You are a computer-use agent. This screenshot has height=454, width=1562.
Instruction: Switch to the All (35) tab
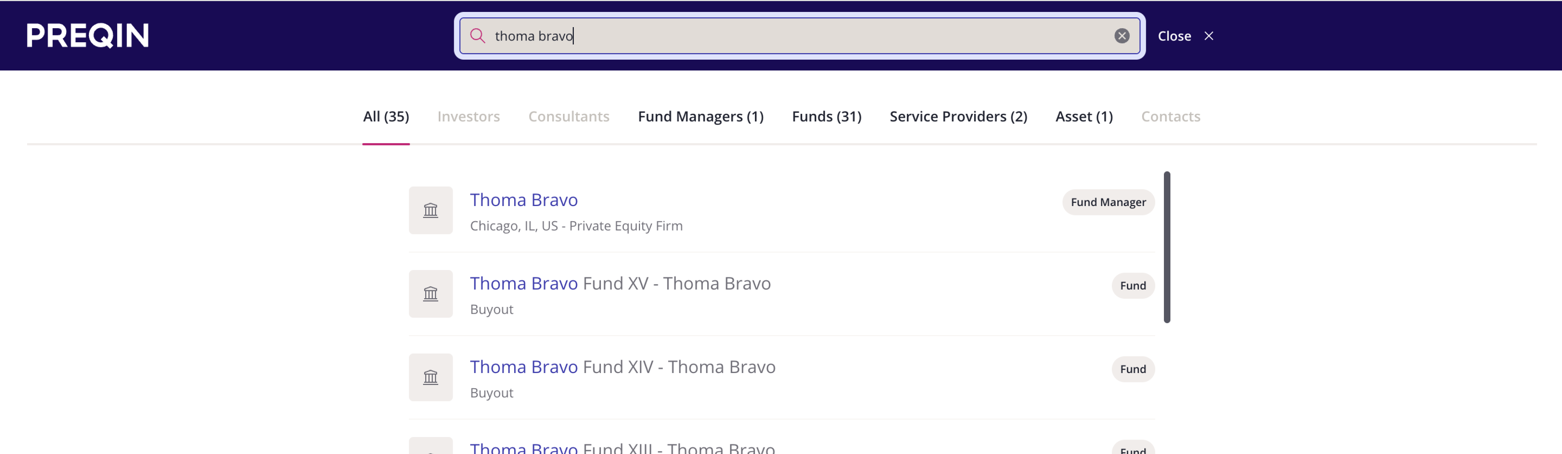[x=386, y=116]
